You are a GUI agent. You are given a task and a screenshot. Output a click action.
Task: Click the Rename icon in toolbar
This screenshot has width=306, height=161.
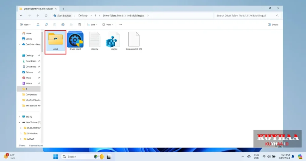(63, 25)
